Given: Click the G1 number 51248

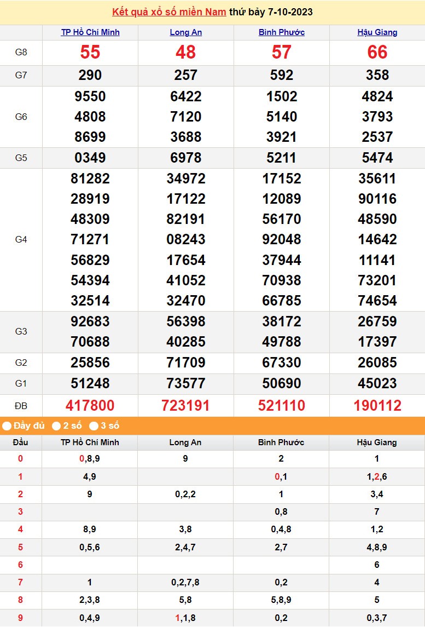Looking at the screenshot, I should click(90, 383).
